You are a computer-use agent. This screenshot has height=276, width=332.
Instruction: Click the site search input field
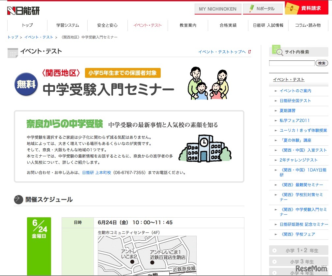click(292, 63)
